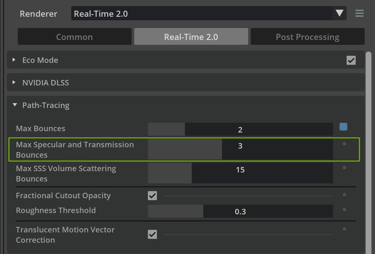Click reset dot next to Fractional Cutout Opacity
This screenshot has height=254, width=375.
coord(344,195)
